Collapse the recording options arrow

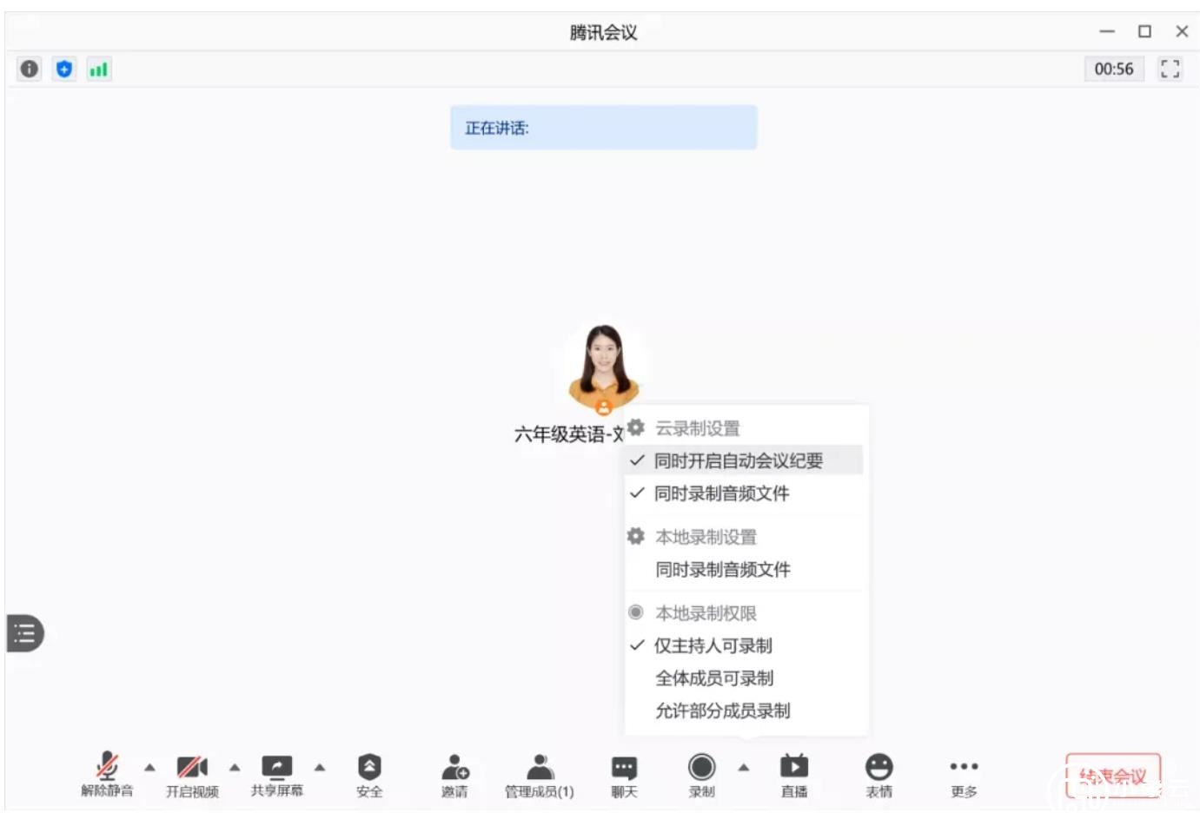(744, 767)
